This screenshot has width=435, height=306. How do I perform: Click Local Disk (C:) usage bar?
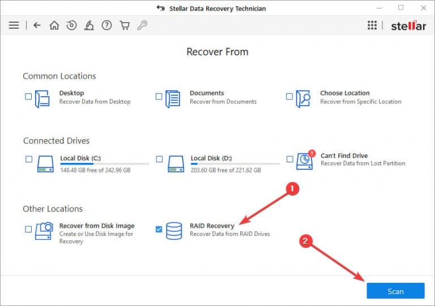tap(105, 164)
